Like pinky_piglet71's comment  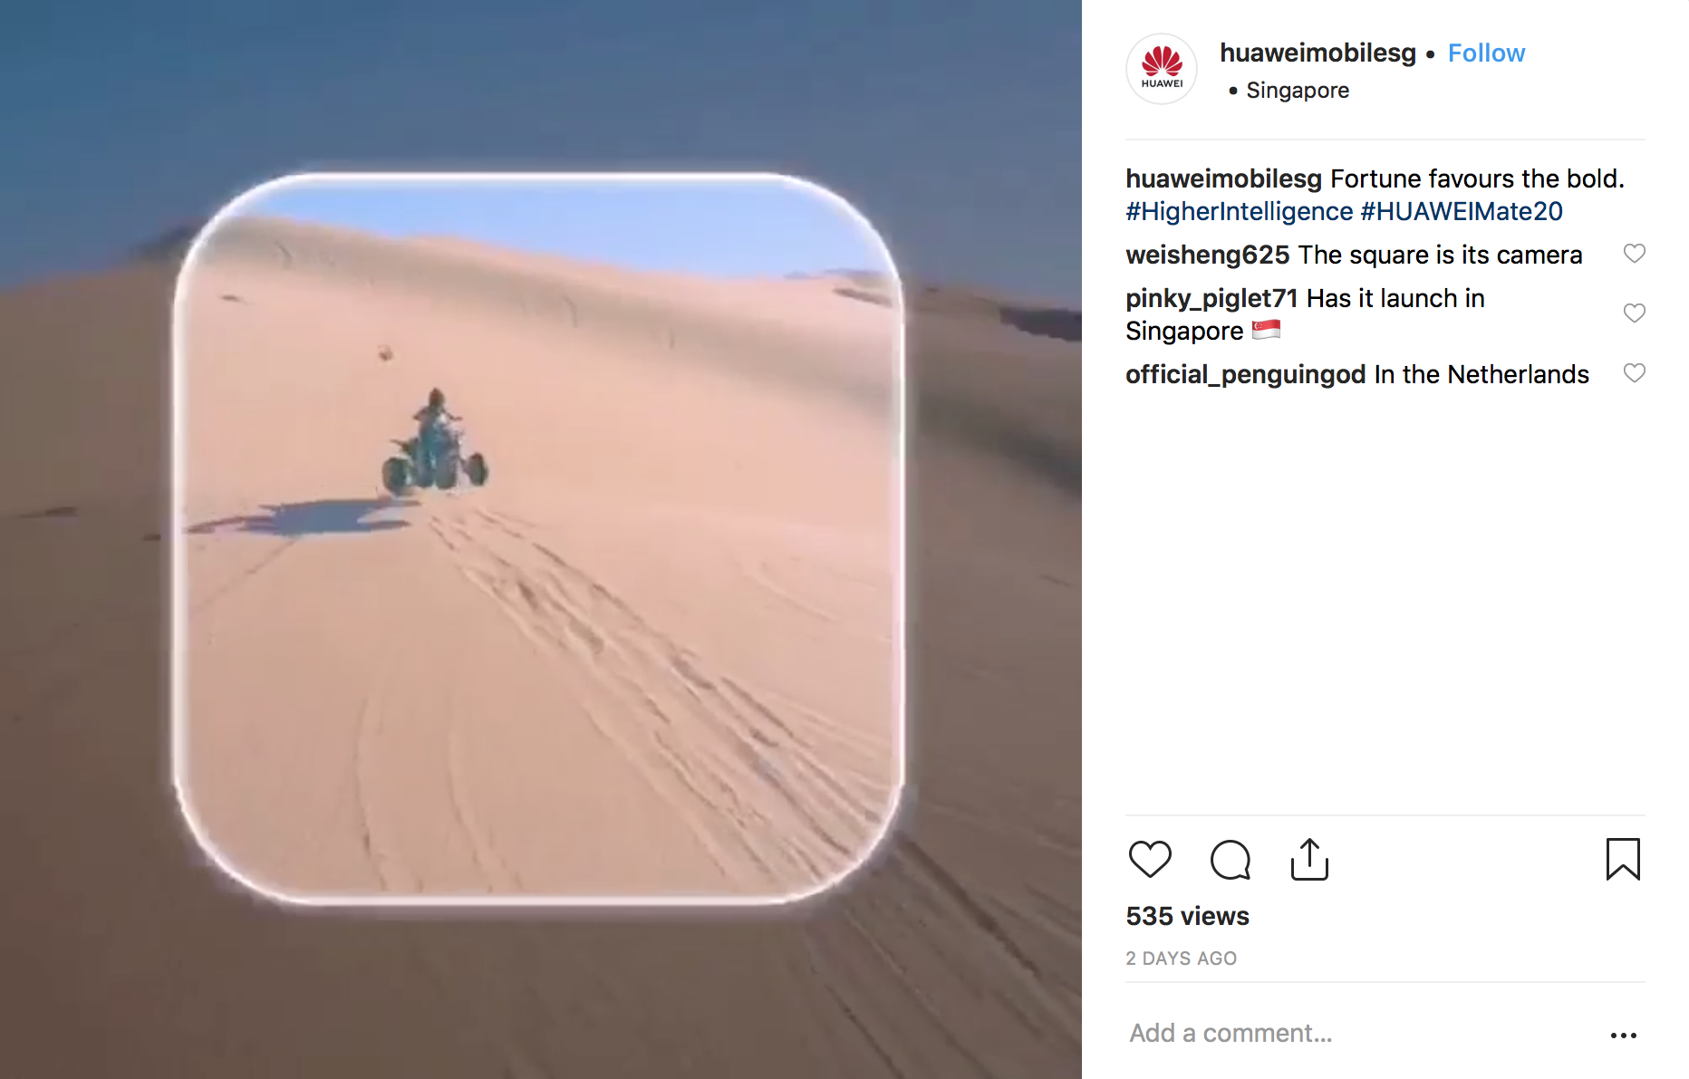pyautogui.click(x=1634, y=313)
